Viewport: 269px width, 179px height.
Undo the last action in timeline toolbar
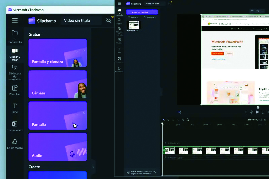[168, 120]
